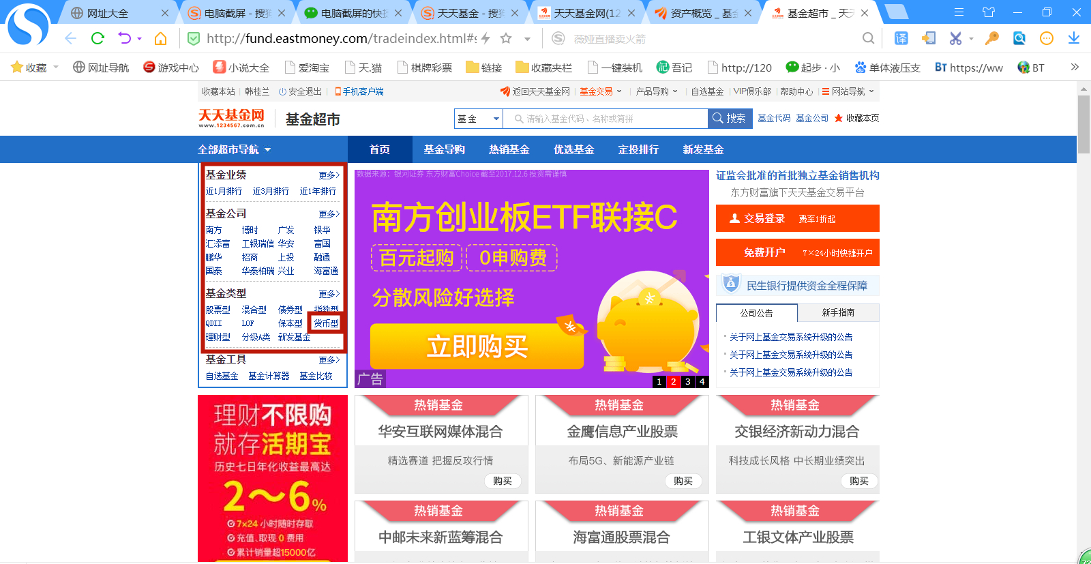Open the 收藏夹栏 bookmarks folder

(x=544, y=68)
